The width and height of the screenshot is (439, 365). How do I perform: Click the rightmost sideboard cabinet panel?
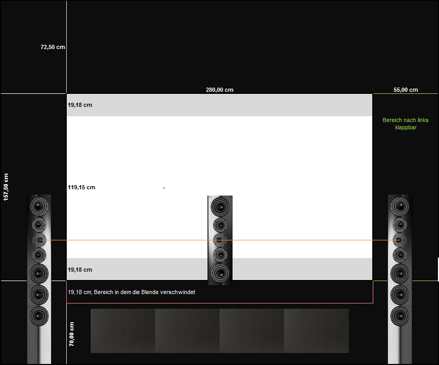pyautogui.click(x=316, y=331)
